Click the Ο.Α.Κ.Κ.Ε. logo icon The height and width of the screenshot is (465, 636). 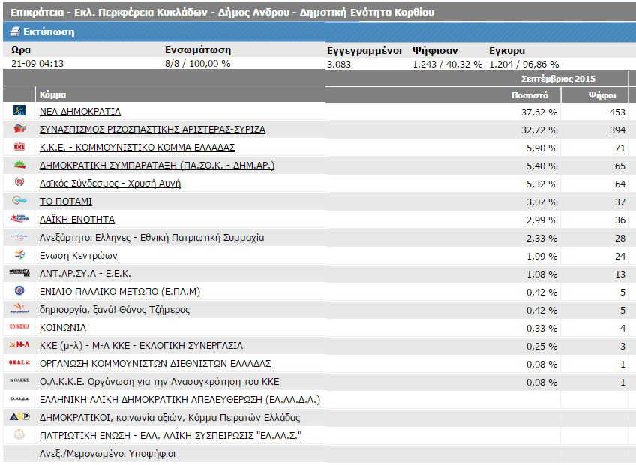pos(19,380)
